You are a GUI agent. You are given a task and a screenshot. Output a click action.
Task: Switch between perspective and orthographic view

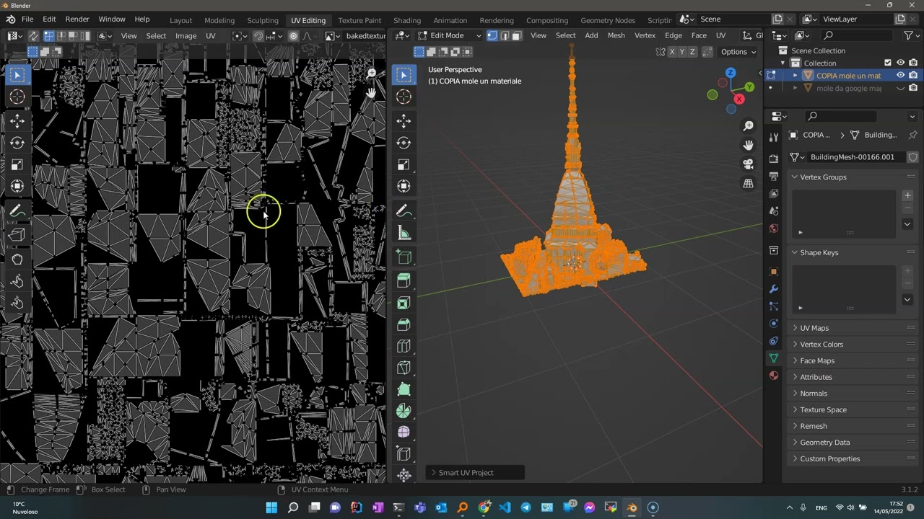[x=749, y=183]
